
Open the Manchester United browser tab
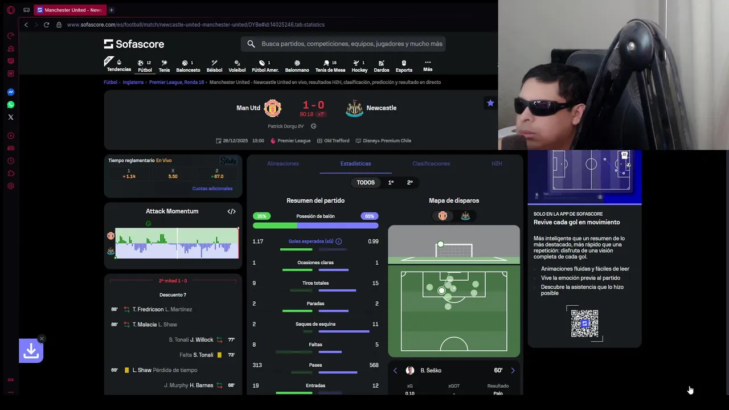point(69,10)
